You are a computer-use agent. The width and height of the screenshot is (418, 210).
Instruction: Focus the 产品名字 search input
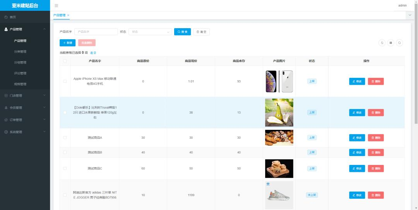point(96,32)
